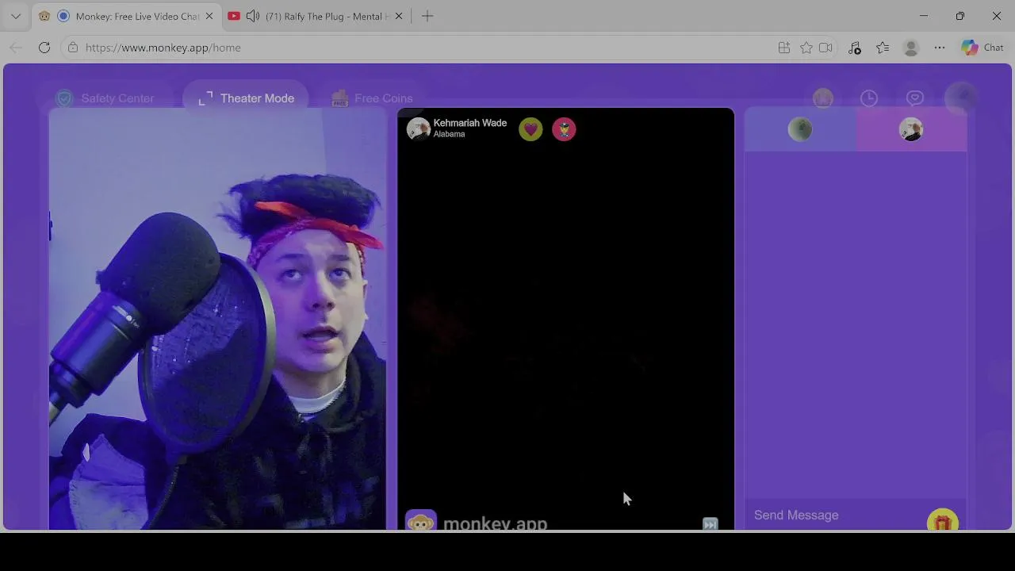Open the Free Coins offer
The width and height of the screenshot is (1015, 571).
pyautogui.click(x=372, y=98)
